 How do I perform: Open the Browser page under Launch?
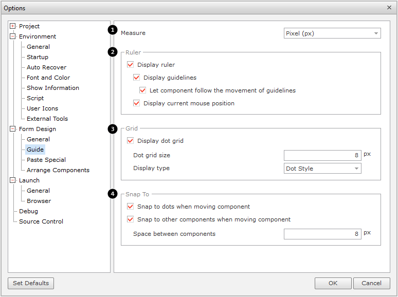pos(39,201)
